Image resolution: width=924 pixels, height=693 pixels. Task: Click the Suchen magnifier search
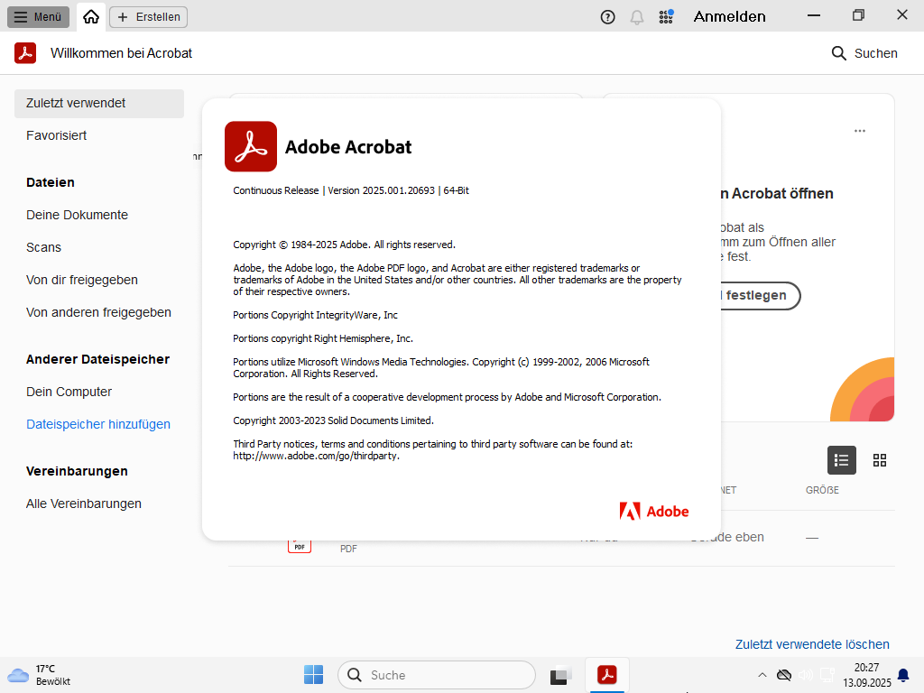864,53
